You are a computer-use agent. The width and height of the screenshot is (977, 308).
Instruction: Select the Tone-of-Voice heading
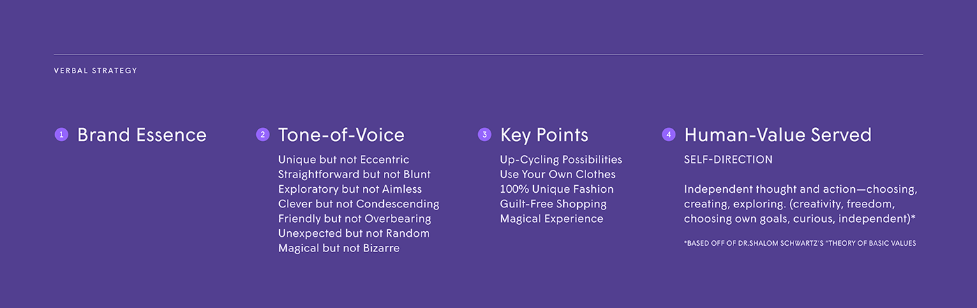341,135
